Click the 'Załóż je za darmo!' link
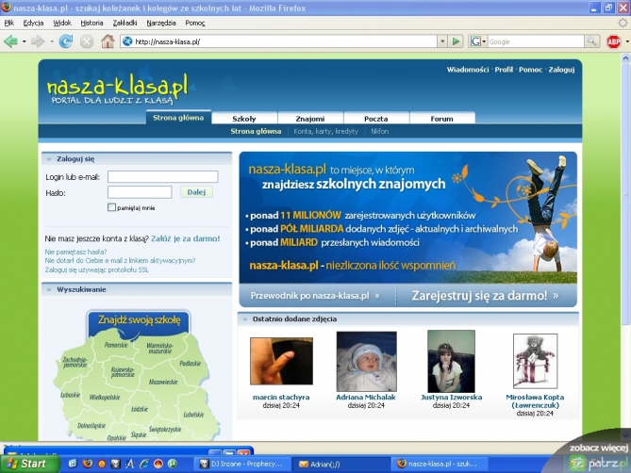 click(x=185, y=239)
